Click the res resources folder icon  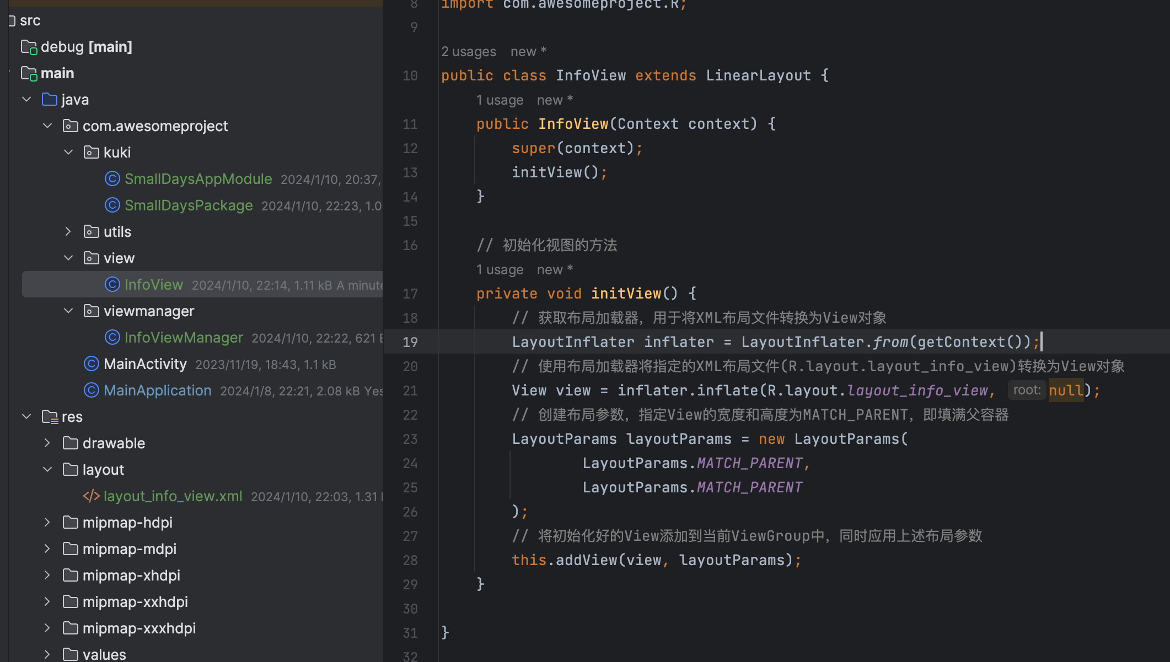pos(50,417)
